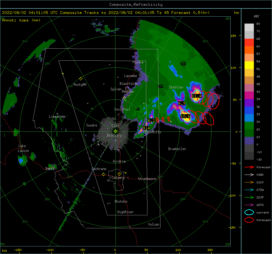This screenshot has height=254, width=272.
Task: Click the Didsbury town label
Action: point(114,135)
